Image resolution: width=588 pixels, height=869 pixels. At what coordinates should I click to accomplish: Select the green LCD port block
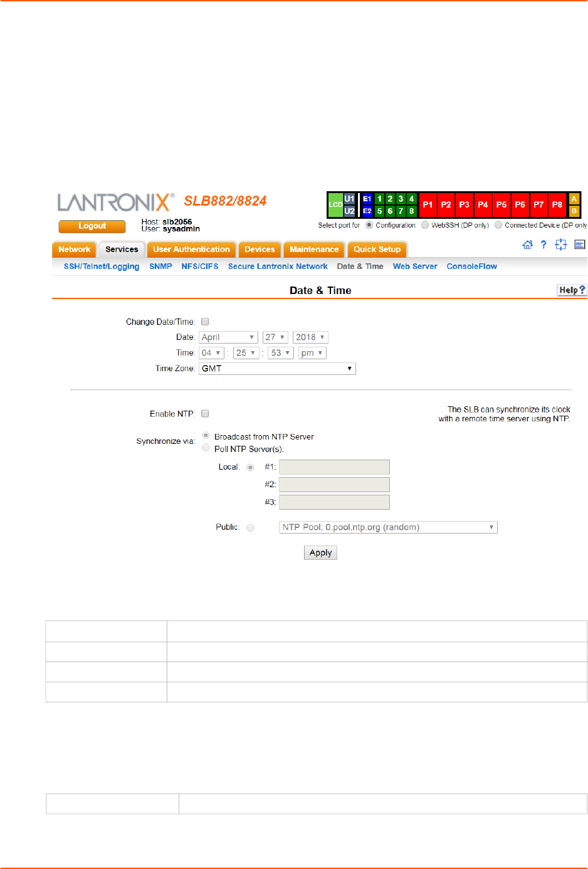[335, 205]
